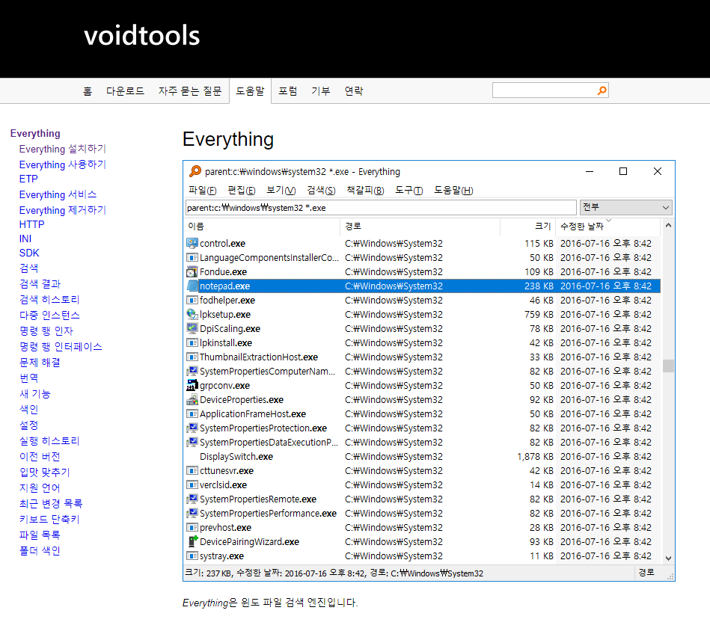Viewport: 710px width, 637px height.
Task: Click the prevhost.exe file icon
Action: [192, 528]
